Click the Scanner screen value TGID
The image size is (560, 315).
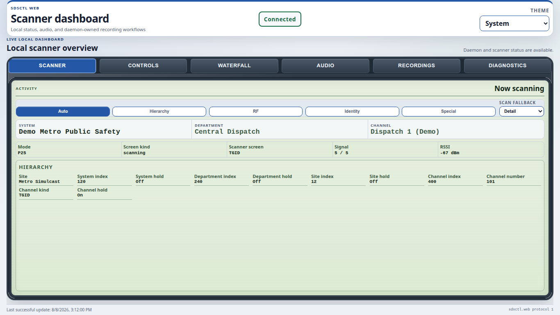(234, 153)
